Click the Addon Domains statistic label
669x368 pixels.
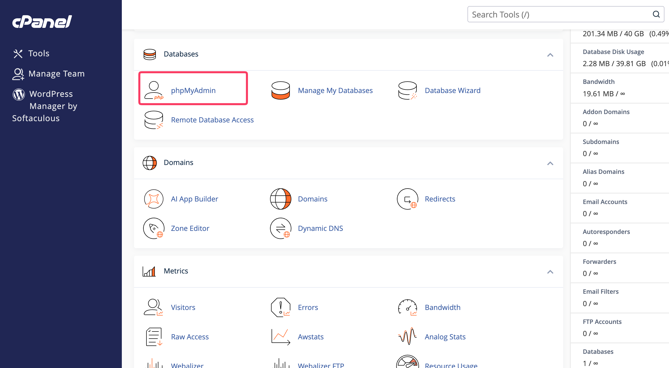click(606, 112)
